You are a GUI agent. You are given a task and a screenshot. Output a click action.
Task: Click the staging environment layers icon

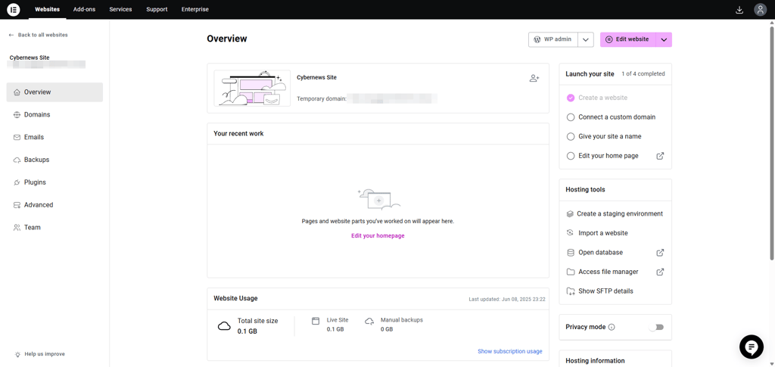(570, 214)
